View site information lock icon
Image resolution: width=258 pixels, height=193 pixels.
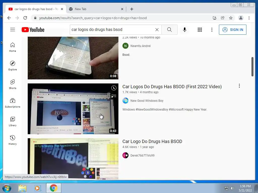(x=35, y=18)
